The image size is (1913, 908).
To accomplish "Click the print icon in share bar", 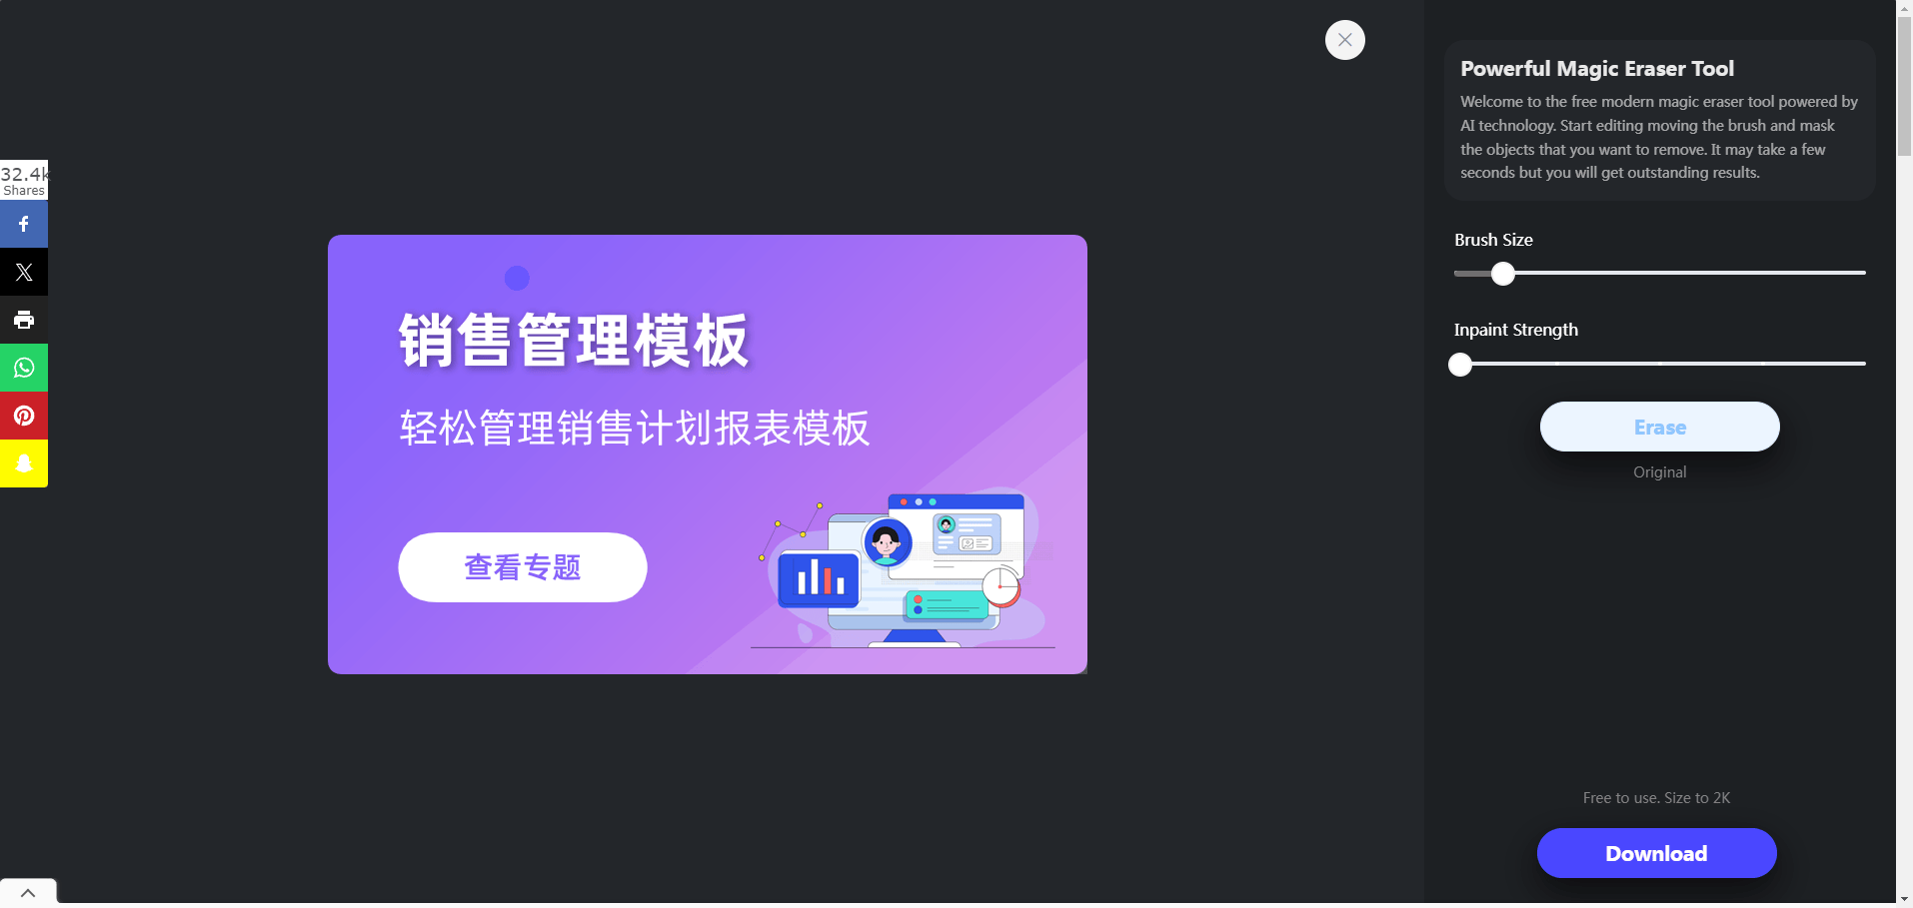I will coord(24,320).
